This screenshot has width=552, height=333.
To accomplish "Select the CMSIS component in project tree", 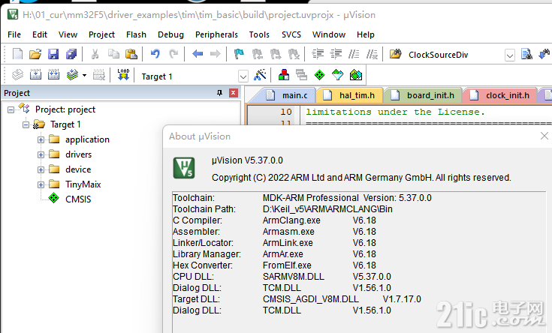I will (78, 199).
